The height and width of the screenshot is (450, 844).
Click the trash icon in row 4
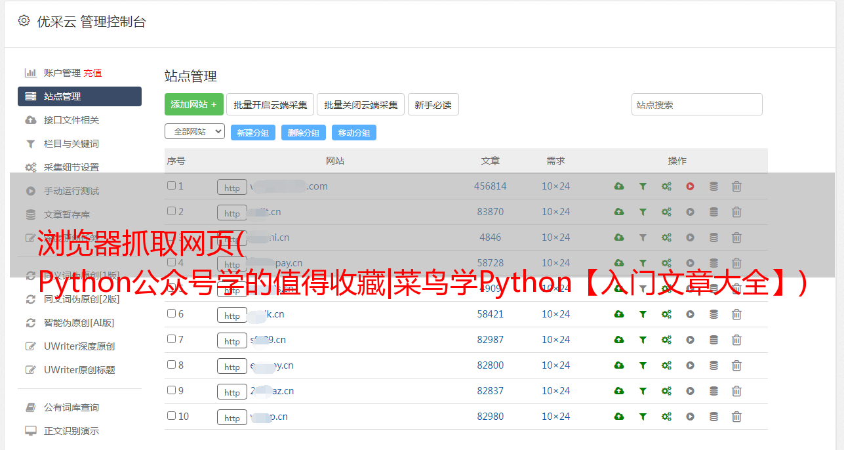tap(736, 263)
